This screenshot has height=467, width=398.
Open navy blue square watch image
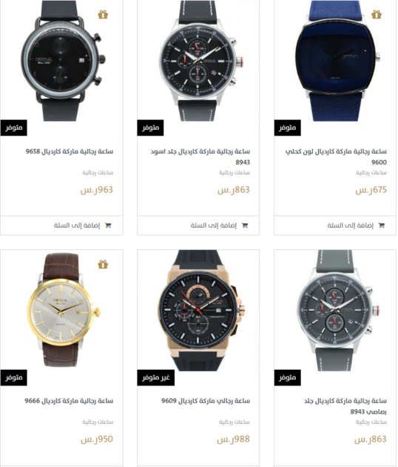[336, 61]
